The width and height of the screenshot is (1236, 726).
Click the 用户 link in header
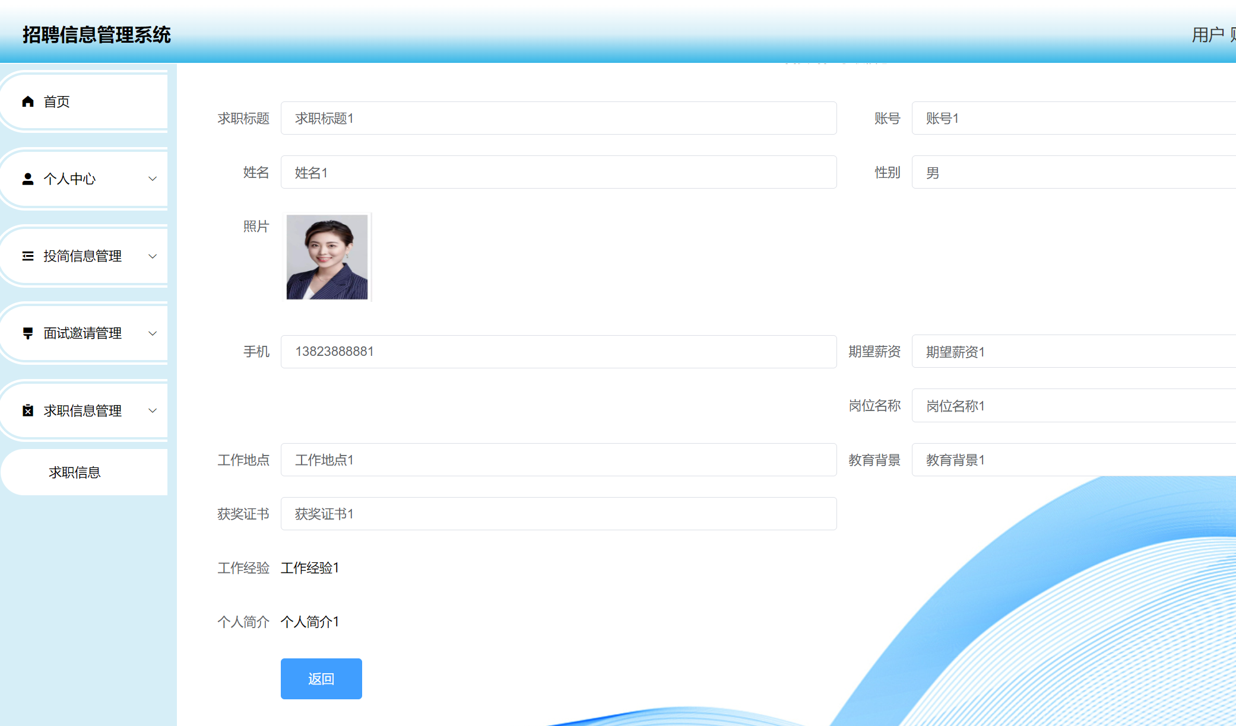click(1208, 35)
